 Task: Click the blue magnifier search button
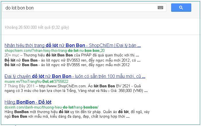pyautogui.click(x=181, y=8)
